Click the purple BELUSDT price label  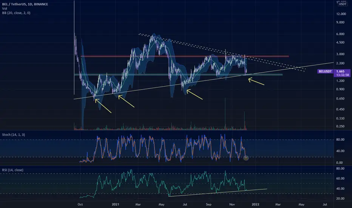(325, 71)
